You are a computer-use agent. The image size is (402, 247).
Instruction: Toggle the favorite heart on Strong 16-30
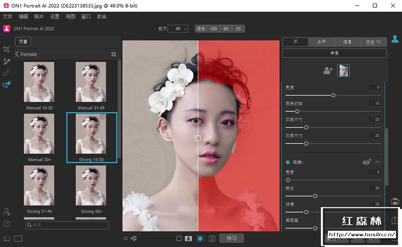[x=103, y=117]
